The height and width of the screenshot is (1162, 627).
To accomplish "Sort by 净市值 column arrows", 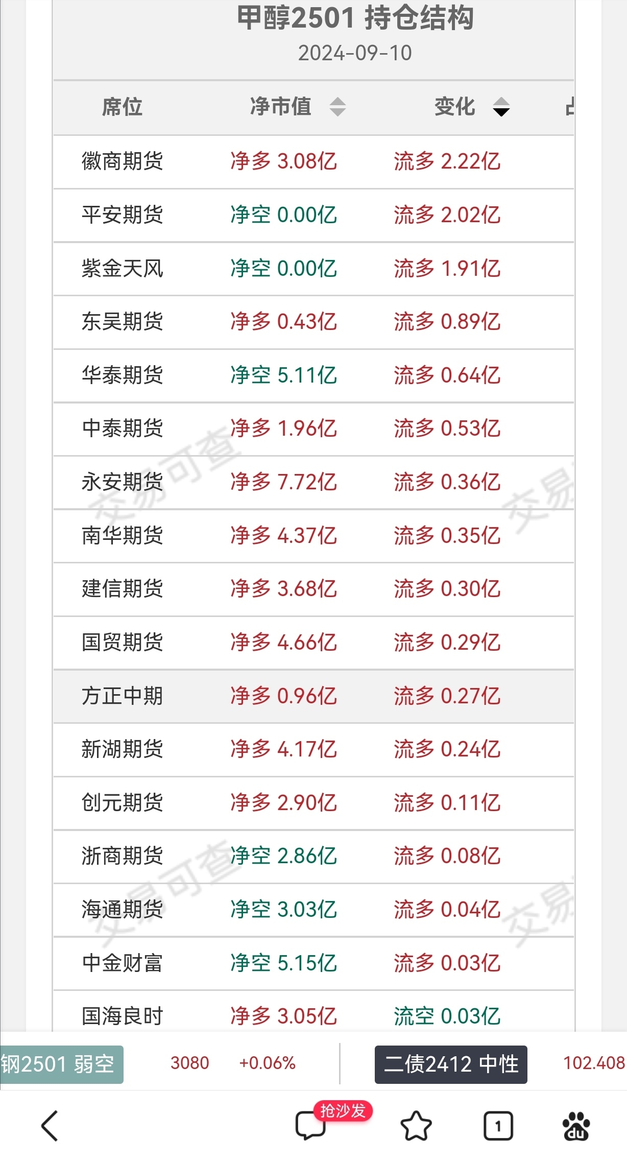I will [x=337, y=107].
